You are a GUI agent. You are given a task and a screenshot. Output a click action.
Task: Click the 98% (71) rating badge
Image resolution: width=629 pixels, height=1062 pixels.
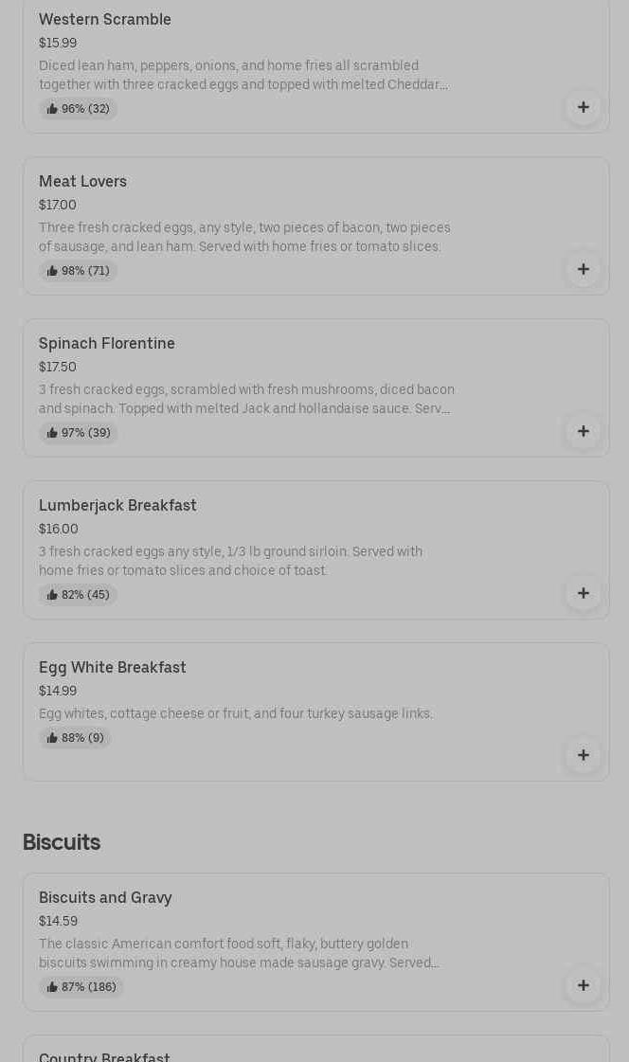pos(78,271)
